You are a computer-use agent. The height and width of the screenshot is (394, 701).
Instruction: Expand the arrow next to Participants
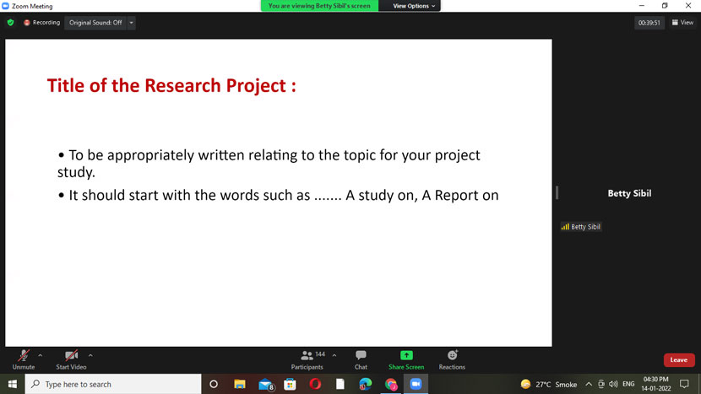coord(334,355)
